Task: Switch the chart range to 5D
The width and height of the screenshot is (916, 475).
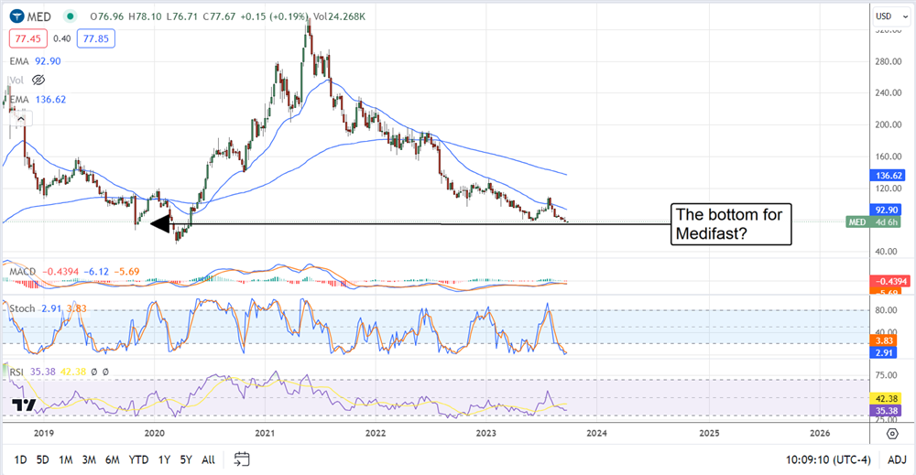Action: tap(43, 459)
